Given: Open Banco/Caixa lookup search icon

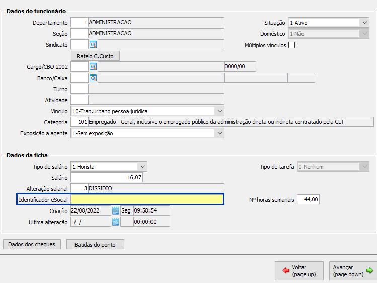Looking at the screenshot, I should [x=93, y=78].
